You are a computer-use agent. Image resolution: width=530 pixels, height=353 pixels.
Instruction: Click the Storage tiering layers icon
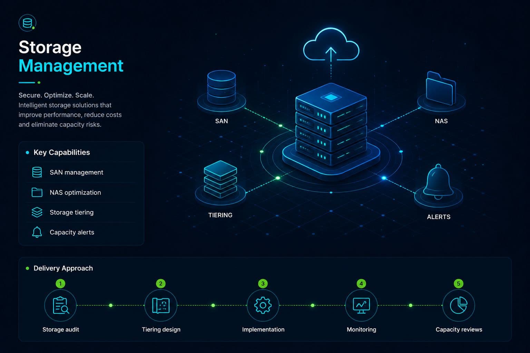[x=37, y=212]
